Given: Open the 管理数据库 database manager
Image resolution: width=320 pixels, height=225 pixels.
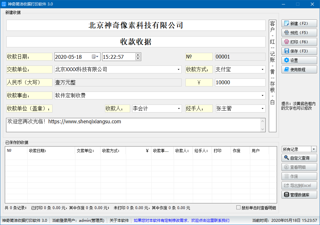Looking at the screenshot, I should [x=299, y=195].
